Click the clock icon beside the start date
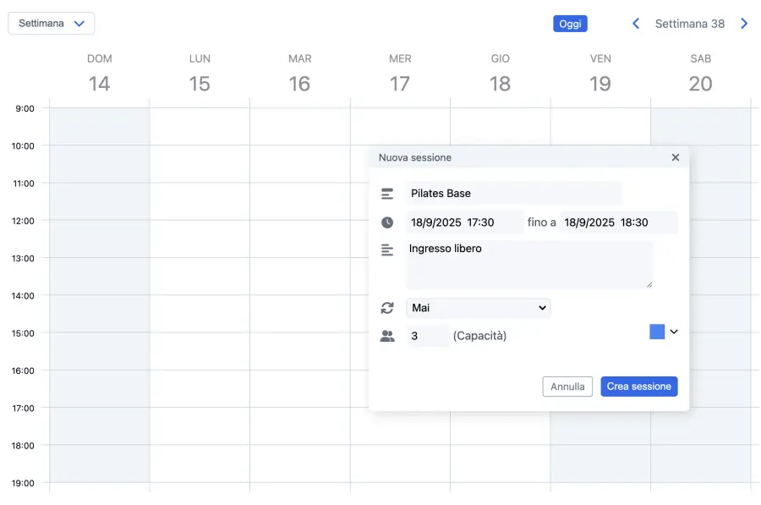The image size is (761, 505). coord(387,222)
